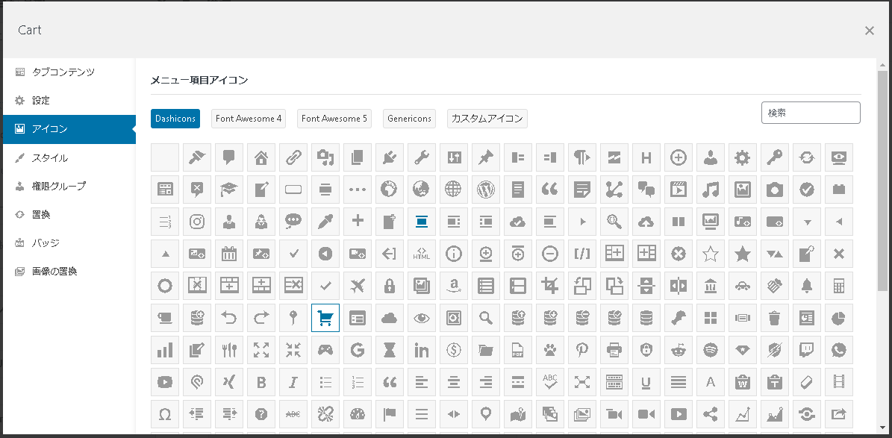Switch to the Font Awesome 5 tab
The width and height of the screenshot is (892, 438).
[x=334, y=119]
